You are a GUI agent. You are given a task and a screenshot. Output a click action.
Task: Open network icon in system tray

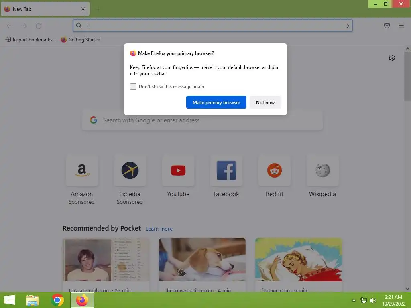click(x=363, y=300)
